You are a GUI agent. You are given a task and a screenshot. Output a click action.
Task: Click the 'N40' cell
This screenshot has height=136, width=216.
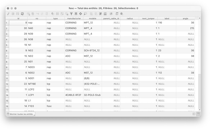[x=37, y=28]
